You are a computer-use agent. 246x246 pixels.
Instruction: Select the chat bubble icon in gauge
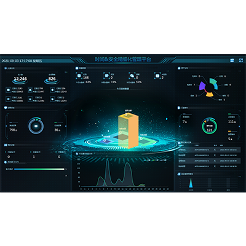(x=36, y=126)
